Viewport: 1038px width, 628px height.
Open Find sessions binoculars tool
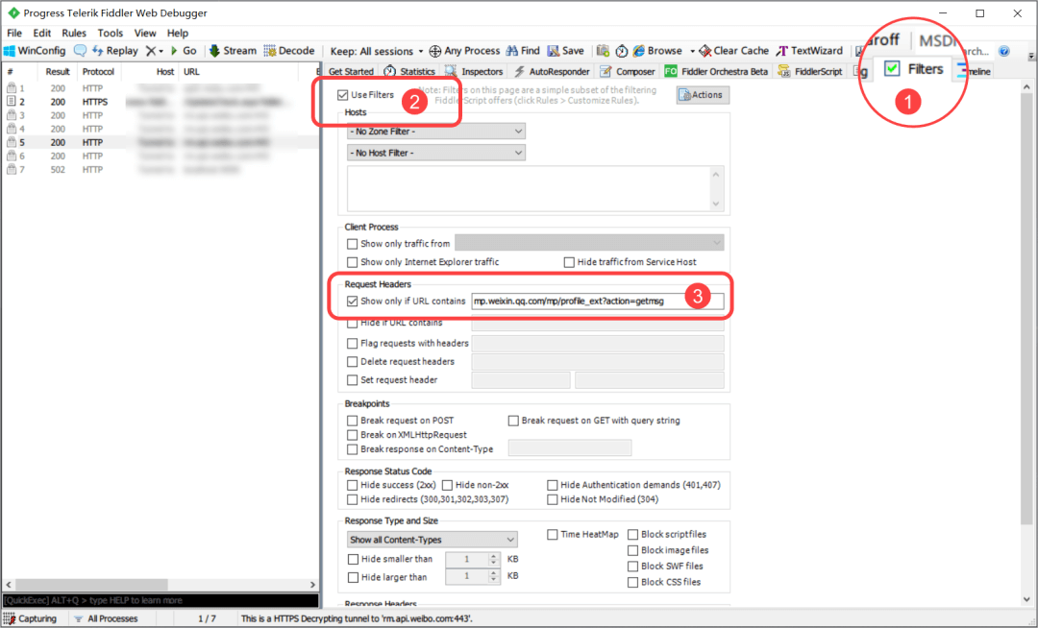point(523,51)
